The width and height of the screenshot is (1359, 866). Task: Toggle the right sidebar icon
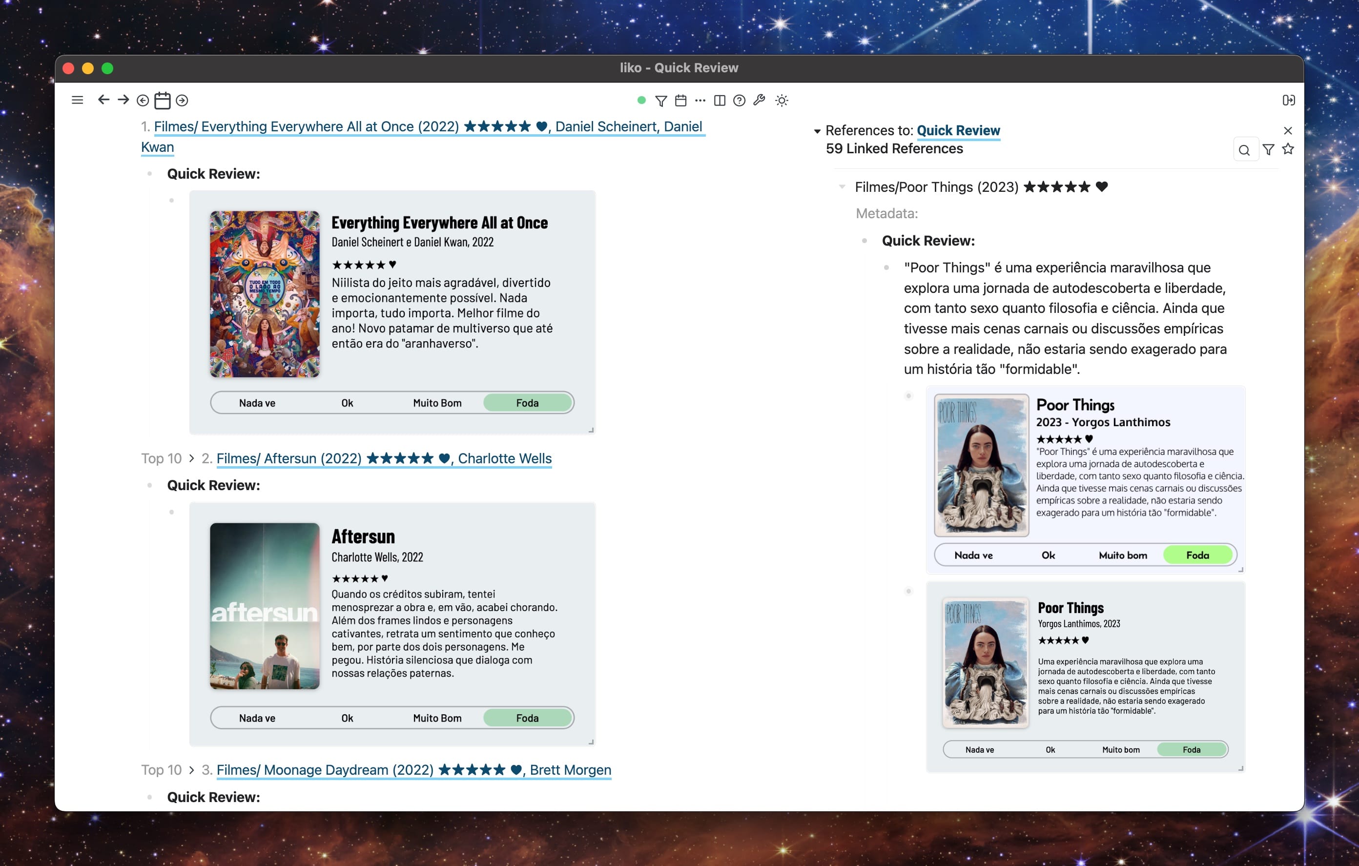click(x=1288, y=100)
